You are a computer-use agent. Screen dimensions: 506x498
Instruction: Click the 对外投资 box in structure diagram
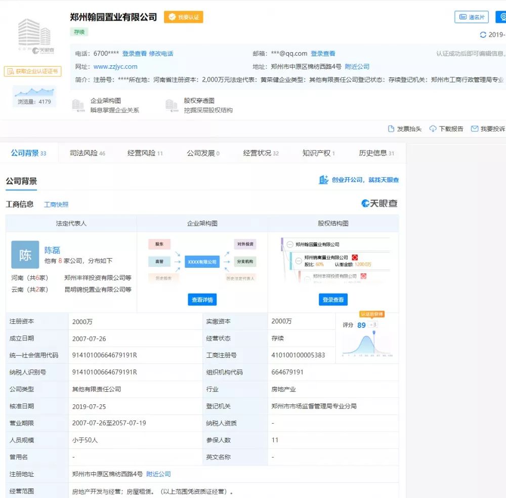245,244
